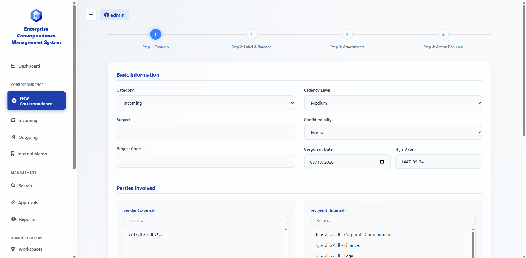The height and width of the screenshot is (258, 526).
Task: Select New Correspondence in the sidebar
Action: (x=36, y=101)
